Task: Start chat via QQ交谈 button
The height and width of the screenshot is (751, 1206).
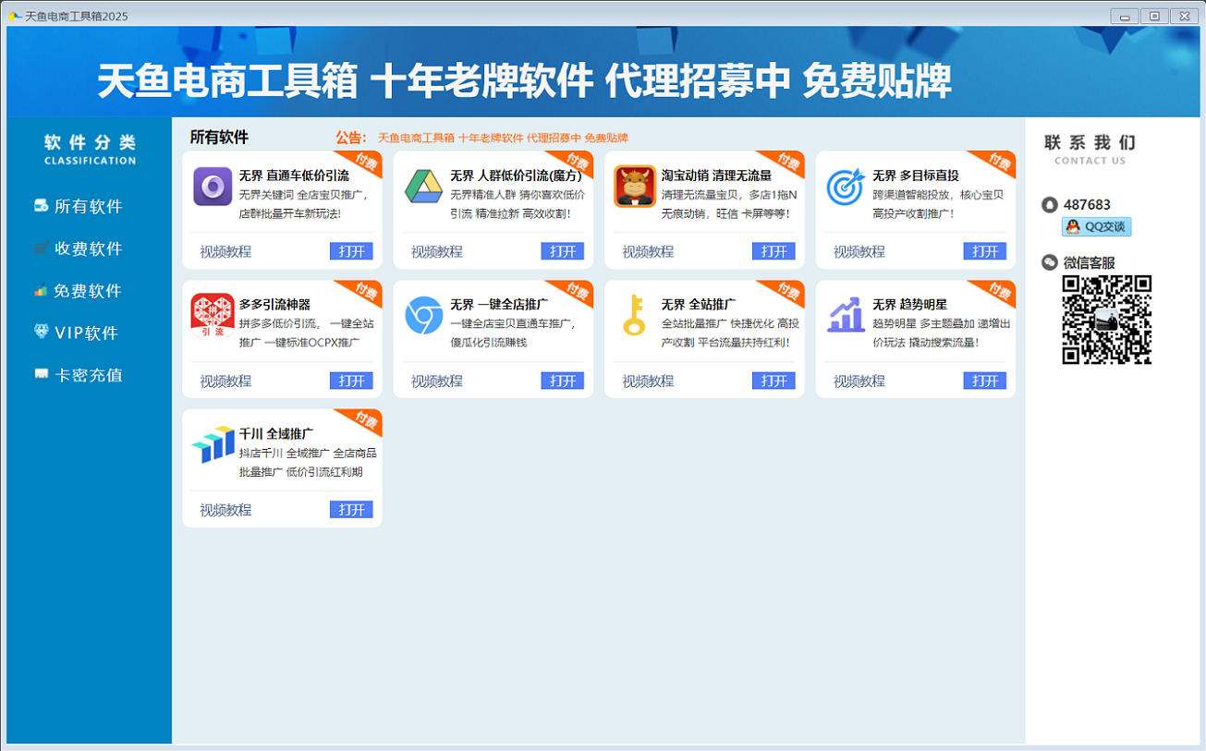Action: 1097,226
